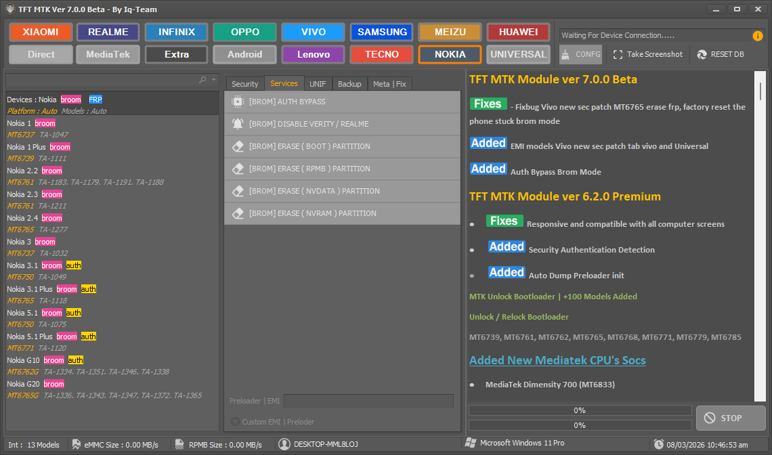Toggle broom mode for Nokia 2.2

pos(51,170)
